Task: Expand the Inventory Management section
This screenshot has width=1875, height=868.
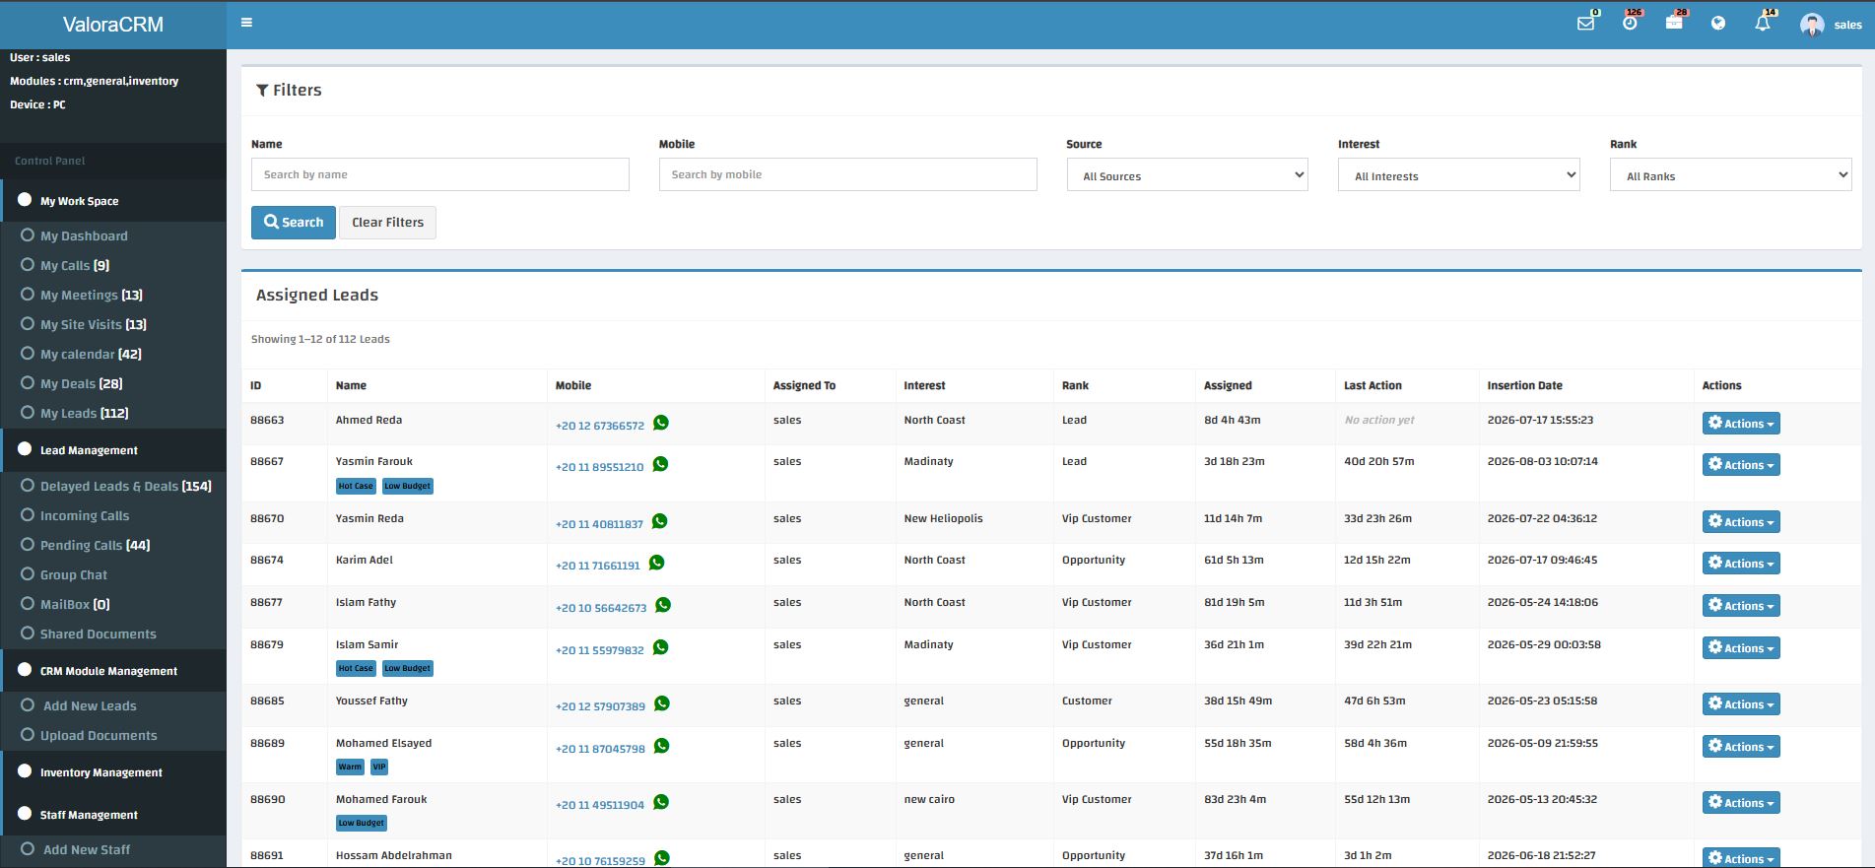Action: pos(113,772)
